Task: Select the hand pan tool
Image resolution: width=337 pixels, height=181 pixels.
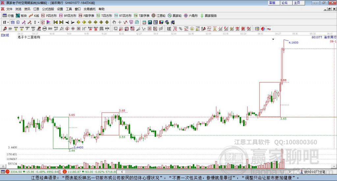Action: pos(114,22)
